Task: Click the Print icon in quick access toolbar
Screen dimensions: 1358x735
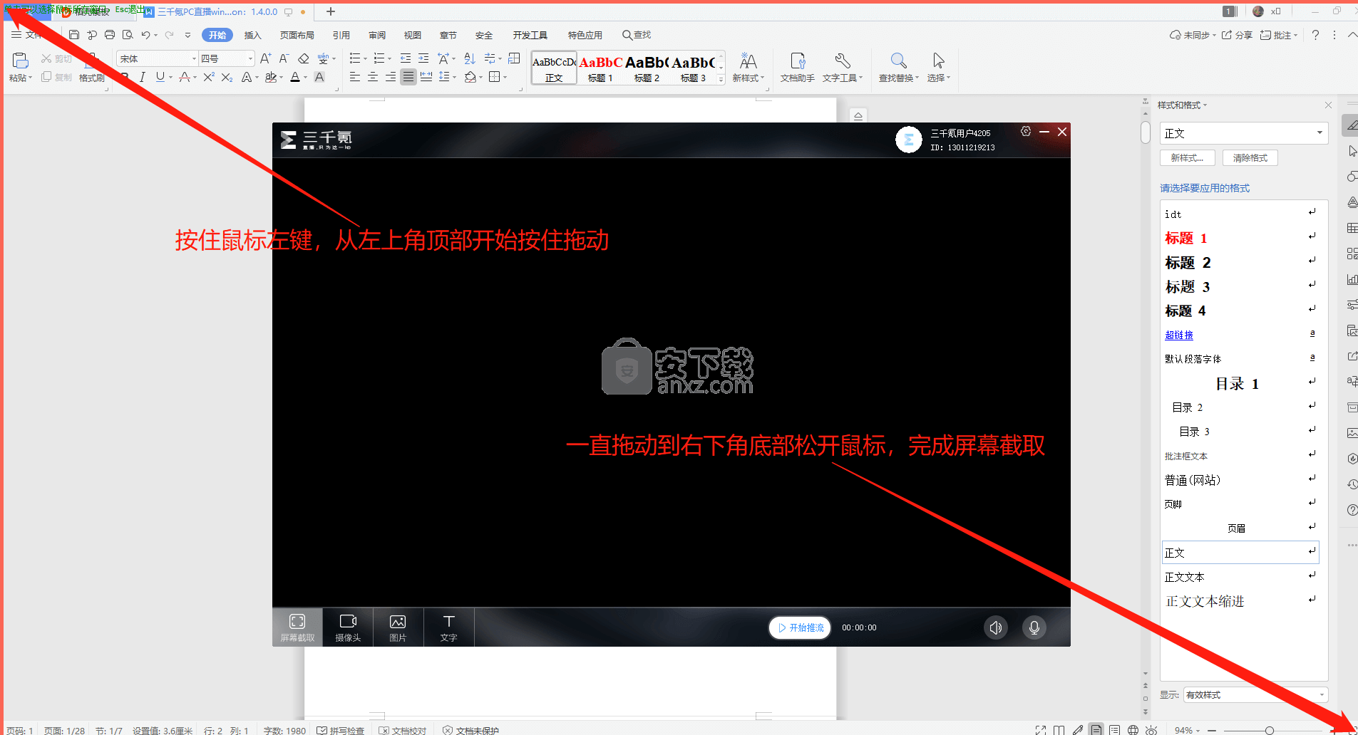Action: click(110, 35)
